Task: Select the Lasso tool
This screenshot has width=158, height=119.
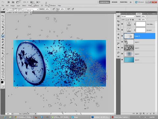Action: tap(3, 21)
